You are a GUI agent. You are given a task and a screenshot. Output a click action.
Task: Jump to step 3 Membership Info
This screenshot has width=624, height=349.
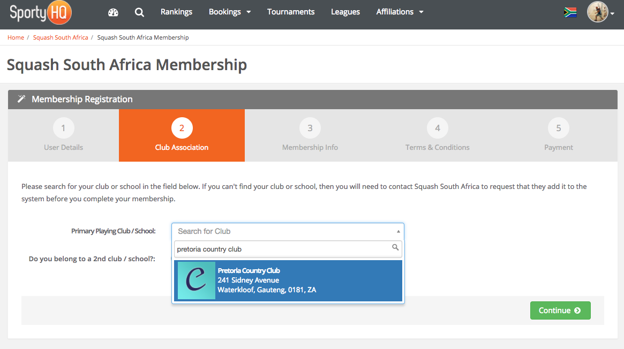310,135
